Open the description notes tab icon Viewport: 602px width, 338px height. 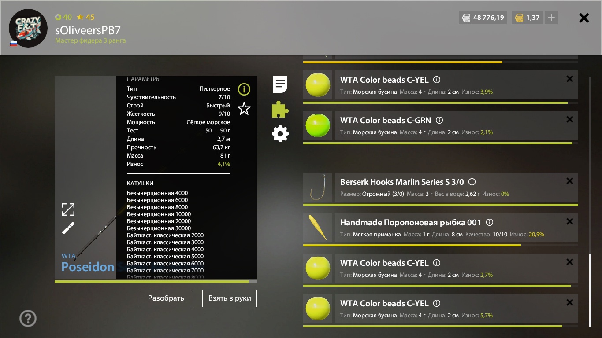tap(280, 84)
